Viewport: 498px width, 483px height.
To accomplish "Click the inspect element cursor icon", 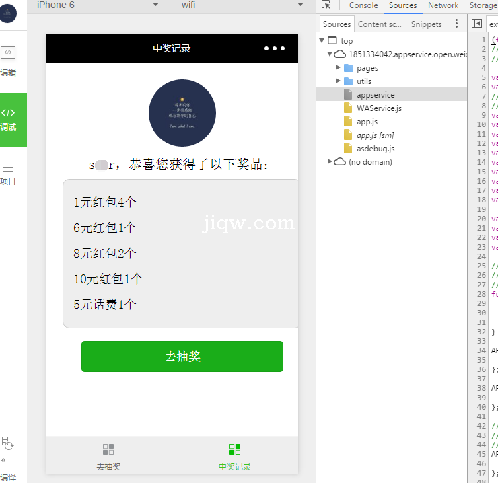I will tap(326, 5).
